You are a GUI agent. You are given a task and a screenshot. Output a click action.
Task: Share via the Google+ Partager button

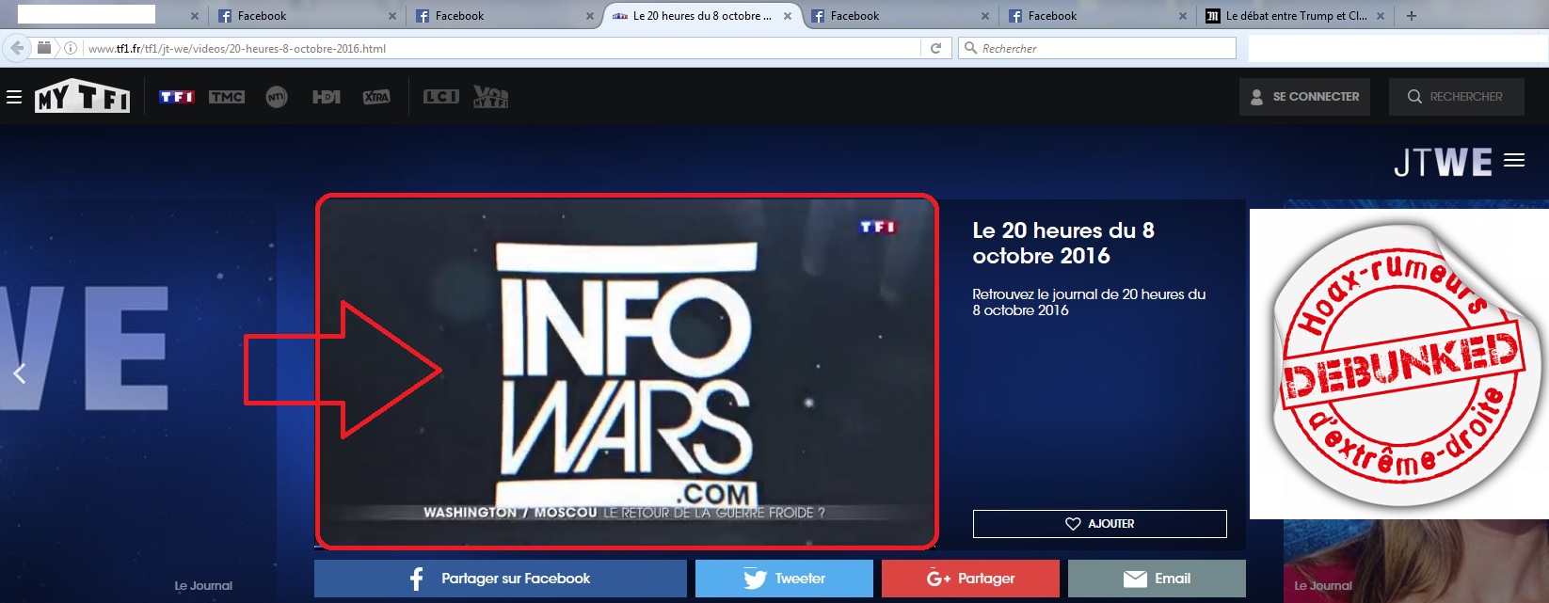(x=970, y=579)
